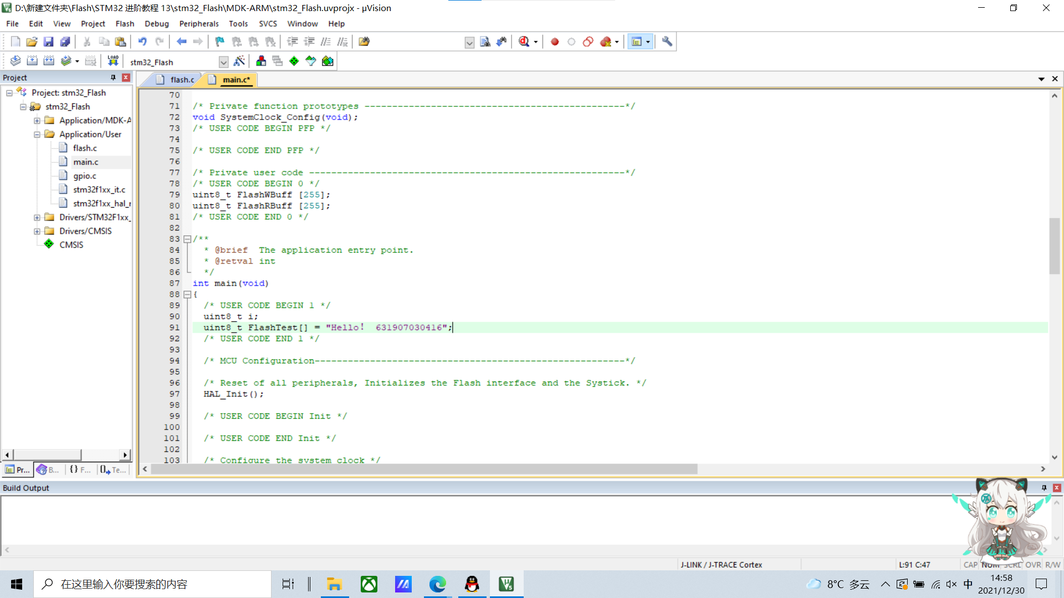Insert or remove bookmark flag icon
This screenshot has width=1064, height=598.
220,42
